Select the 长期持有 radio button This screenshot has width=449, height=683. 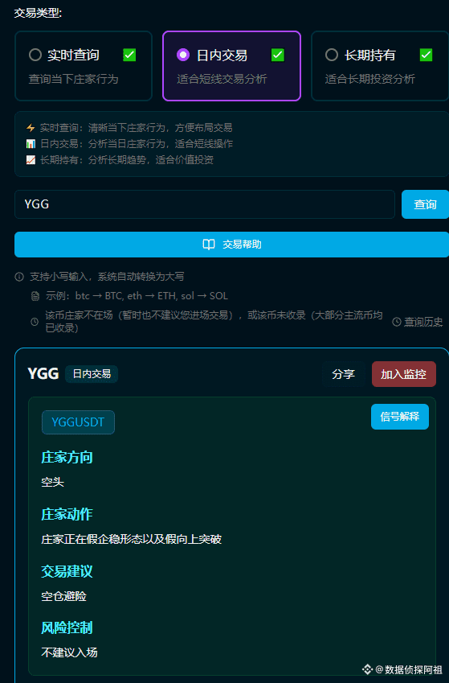[332, 55]
